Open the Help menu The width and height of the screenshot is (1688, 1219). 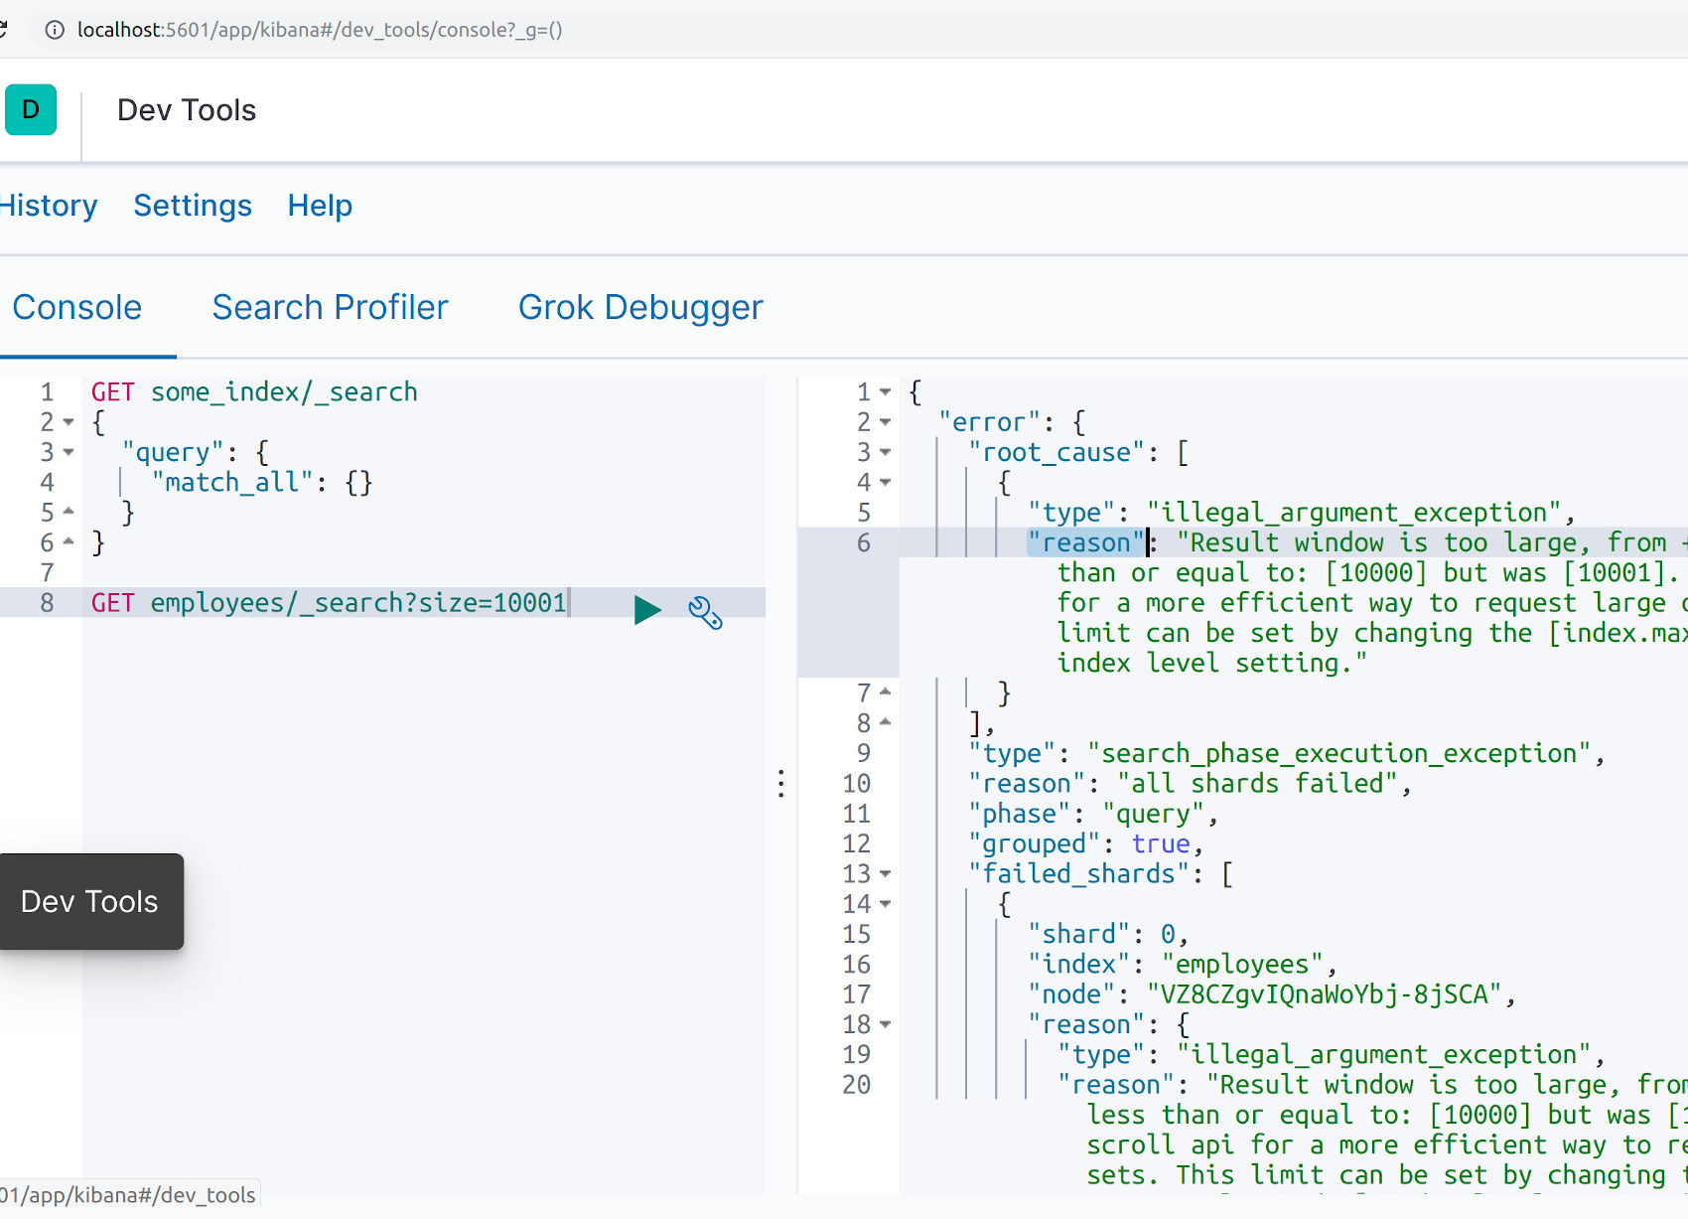[x=320, y=206]
